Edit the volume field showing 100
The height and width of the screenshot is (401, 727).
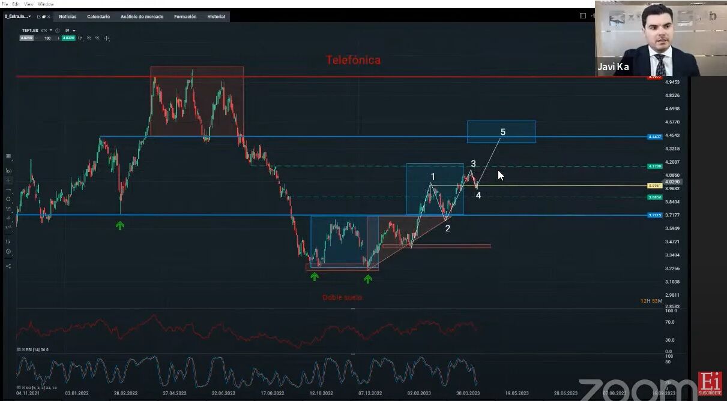pyautogui.click(x=47, y=38)
